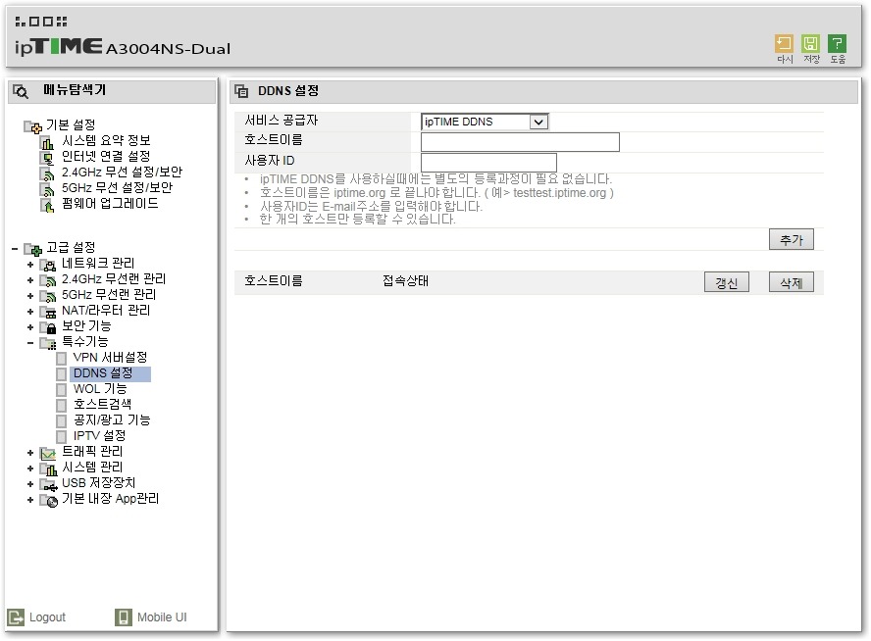Open 5GHz 무선 설정/보안 menu item
This screenshot has width=871, height=641.
click(117, 188)
